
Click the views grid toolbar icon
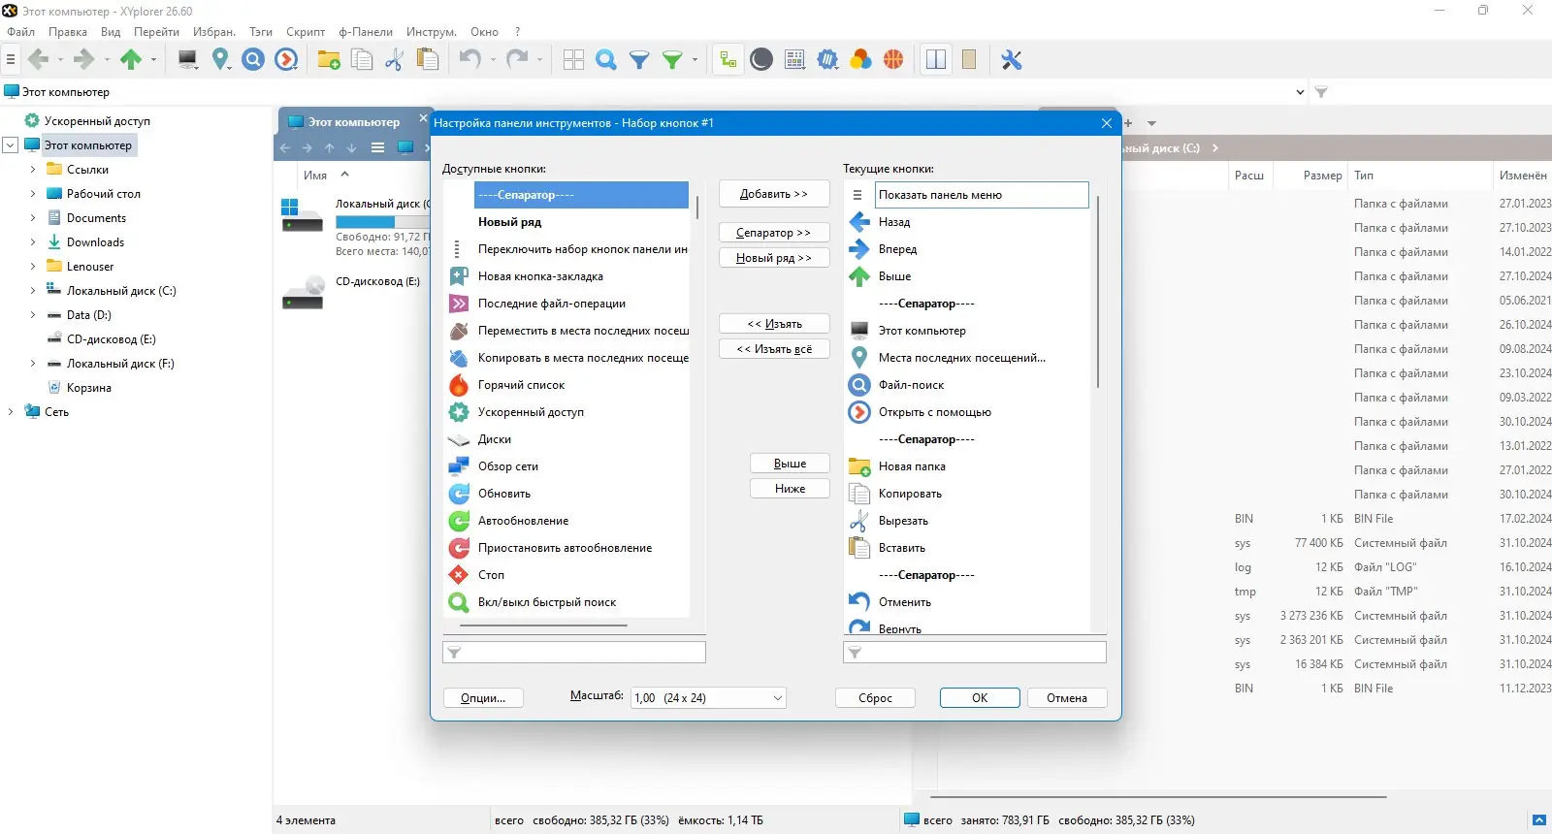click(x=573, y=60)
